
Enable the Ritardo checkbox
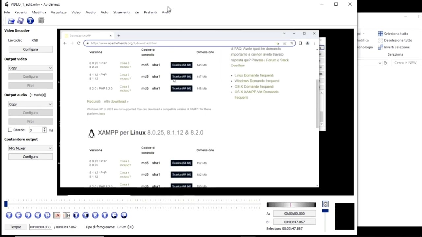[x=10, y=130]
